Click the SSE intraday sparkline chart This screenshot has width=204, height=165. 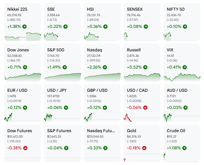coord(51,36)
